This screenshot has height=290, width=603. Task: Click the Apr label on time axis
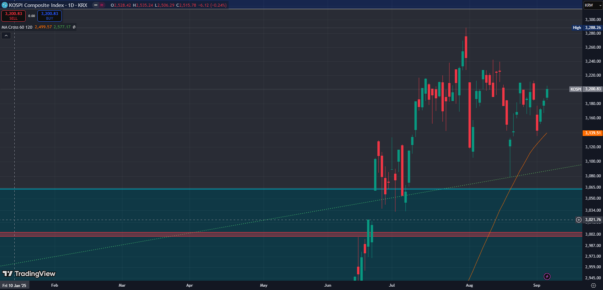[x=190, y=285]
